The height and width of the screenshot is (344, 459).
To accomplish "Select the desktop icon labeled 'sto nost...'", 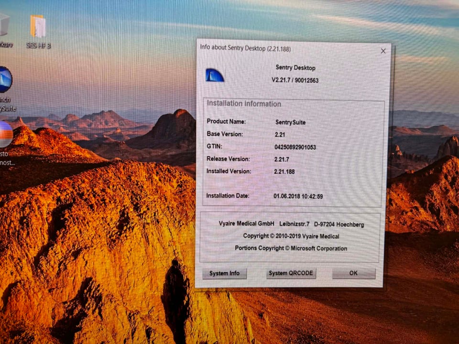I will point(6,134).
